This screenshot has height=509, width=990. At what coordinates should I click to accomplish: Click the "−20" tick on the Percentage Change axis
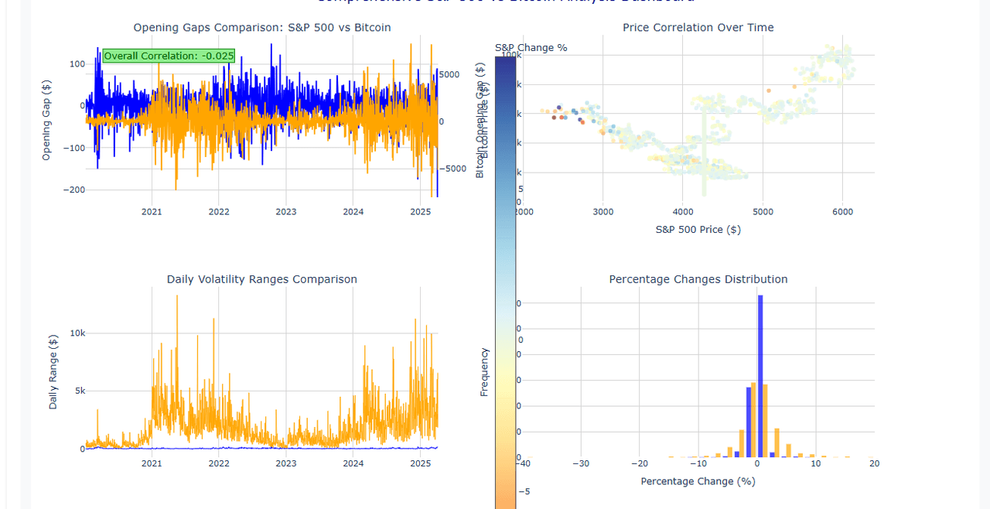639,463
